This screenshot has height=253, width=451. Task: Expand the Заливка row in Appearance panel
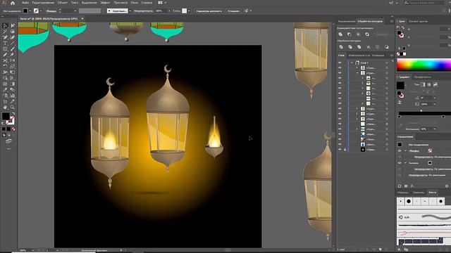pyautogui.click(x=406, y=163)
